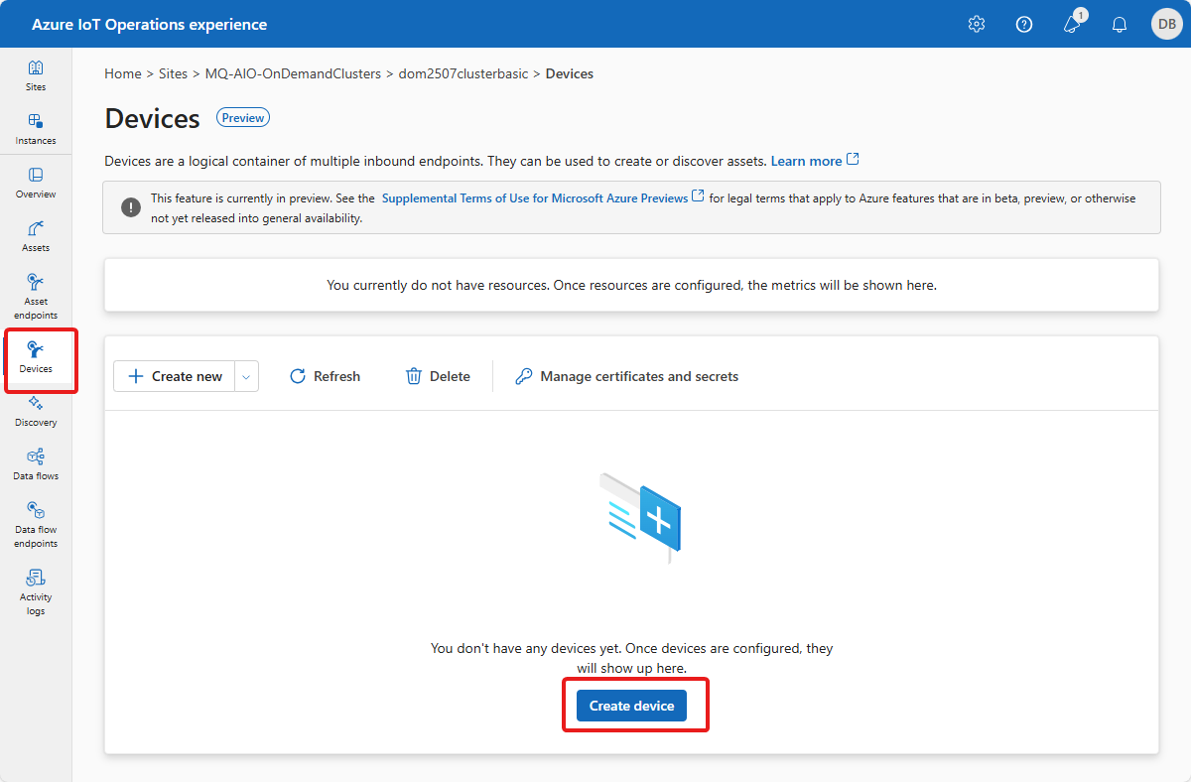
Task: Open dom2507clusterbasic in the breadcrumb
Action: click(x=463, y=73)
